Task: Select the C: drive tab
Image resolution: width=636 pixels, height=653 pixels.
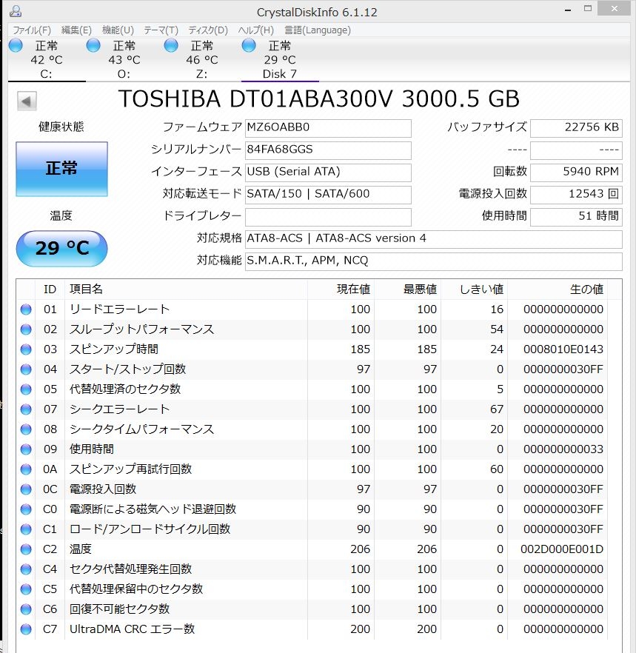Action: (47, 59)
